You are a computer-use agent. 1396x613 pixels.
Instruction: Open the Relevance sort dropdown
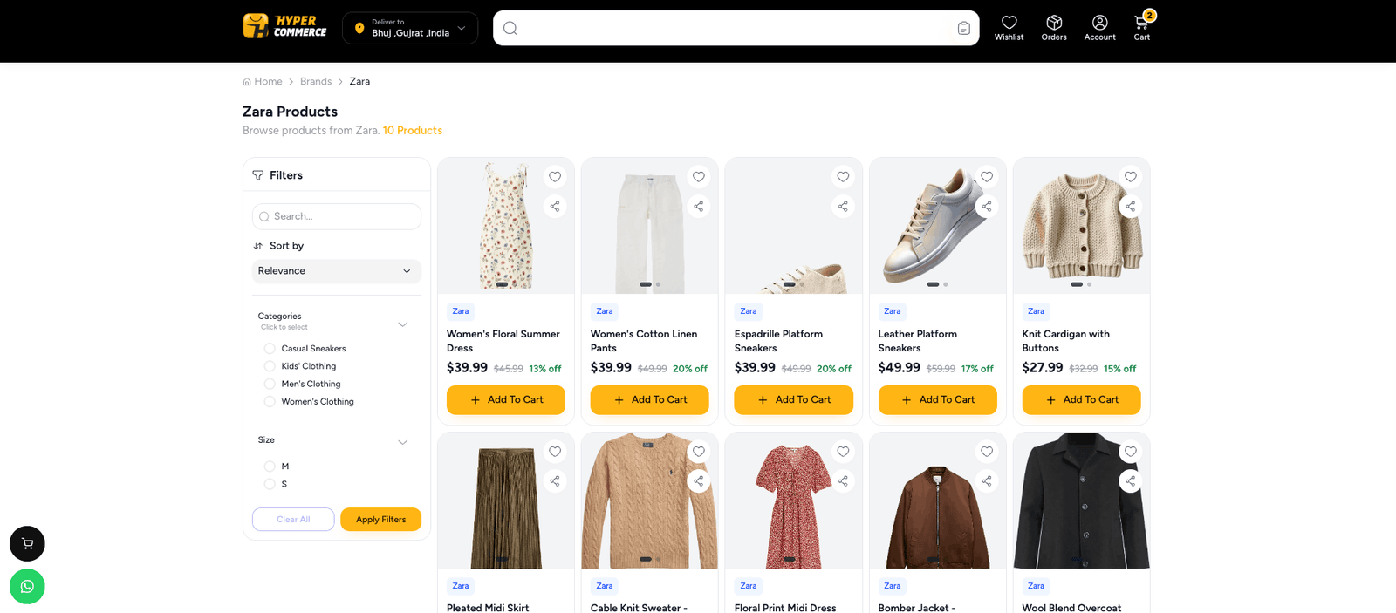337,271
